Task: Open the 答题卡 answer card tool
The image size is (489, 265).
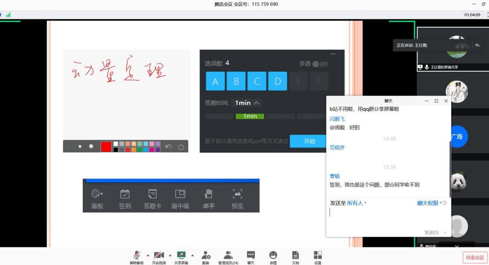Action: (x=152, y=194)
